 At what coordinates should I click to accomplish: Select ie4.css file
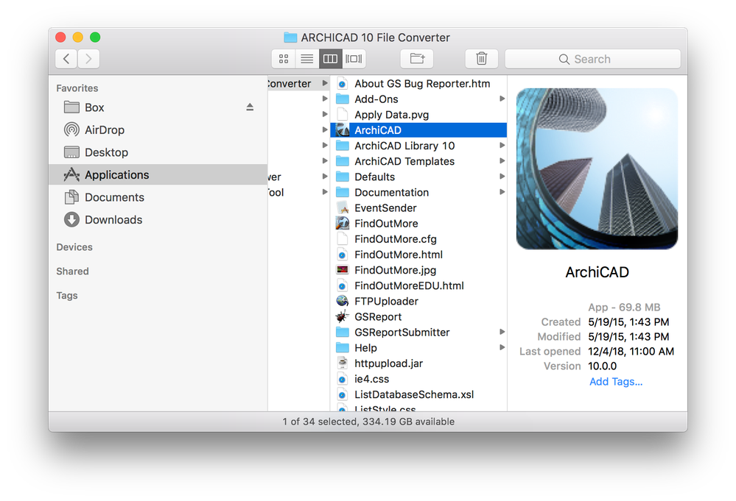[418, 379]
